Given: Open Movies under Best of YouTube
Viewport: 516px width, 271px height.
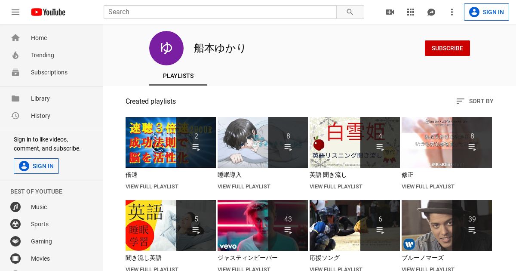Looking at the screenshot, I should tap(52, 259).
